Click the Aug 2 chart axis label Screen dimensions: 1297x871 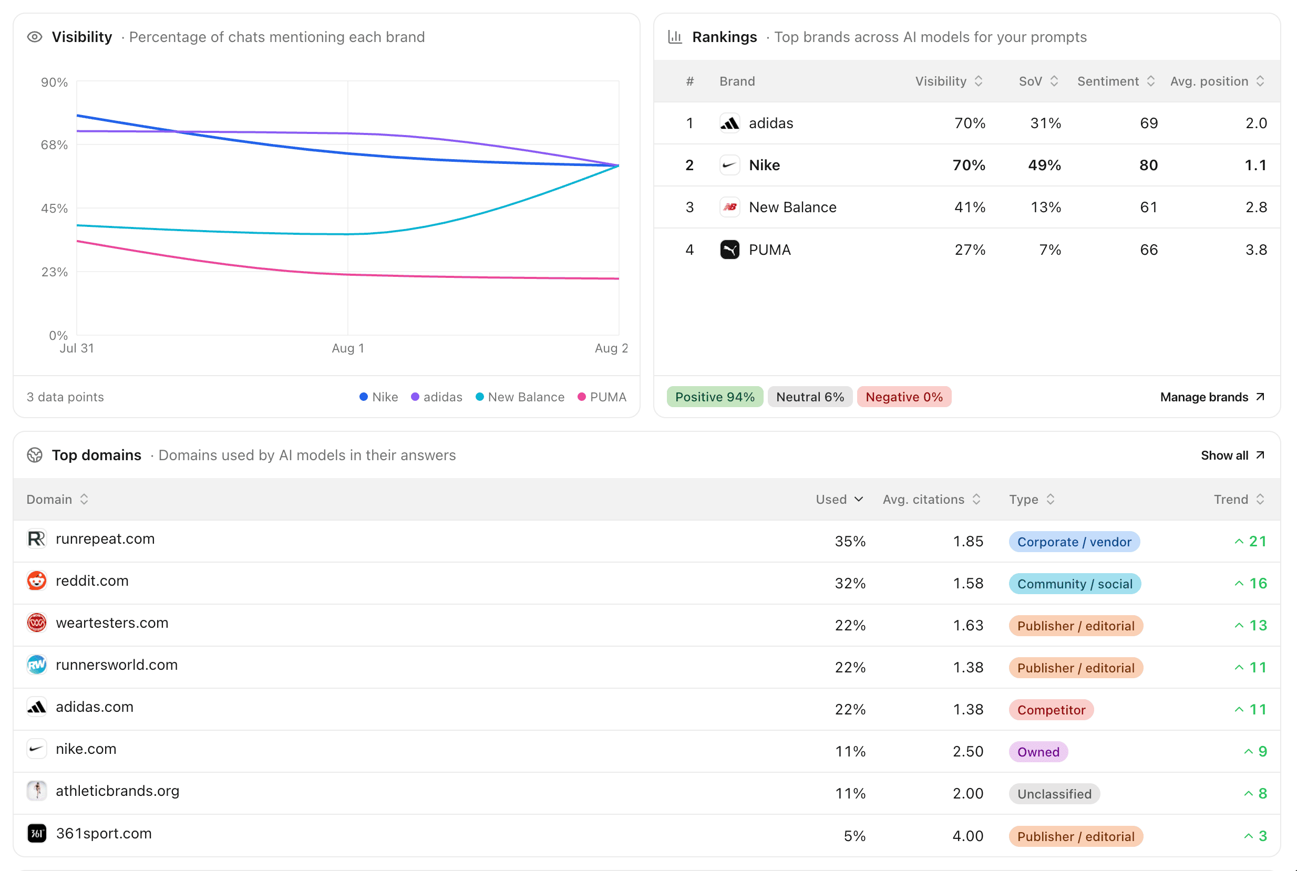click(611, 348)
